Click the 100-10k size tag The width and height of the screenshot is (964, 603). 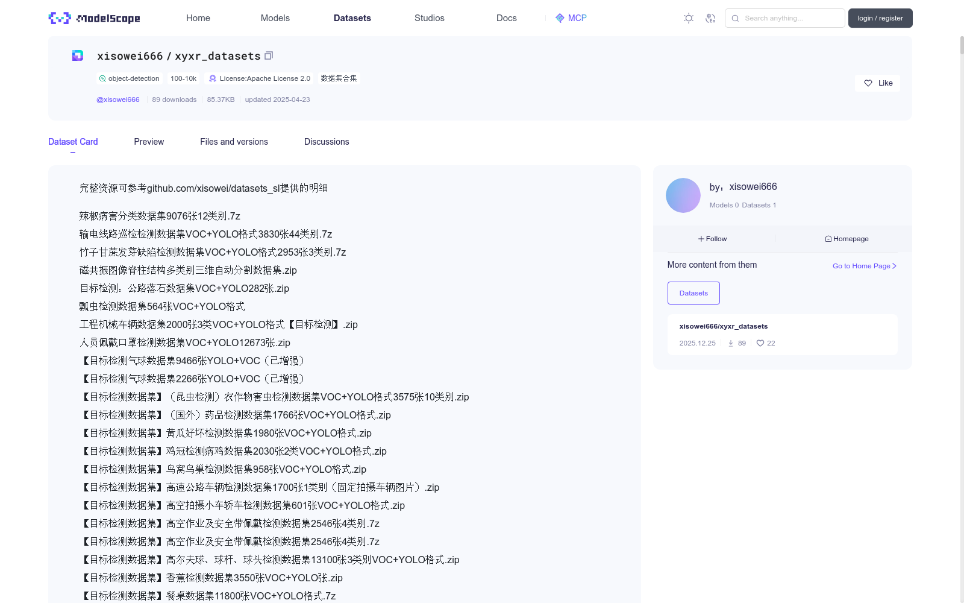pyautogui.click(x=183, y=78)
